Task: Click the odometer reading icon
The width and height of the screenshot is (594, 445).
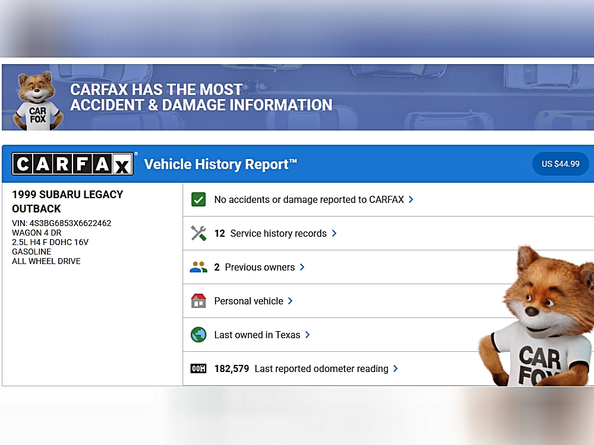Action: [x=198, y=368]
